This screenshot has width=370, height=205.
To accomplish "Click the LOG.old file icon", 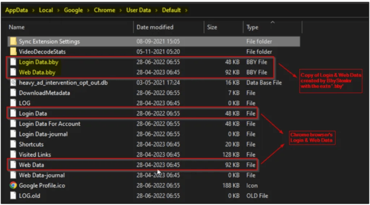I will (x=13, y=196).
